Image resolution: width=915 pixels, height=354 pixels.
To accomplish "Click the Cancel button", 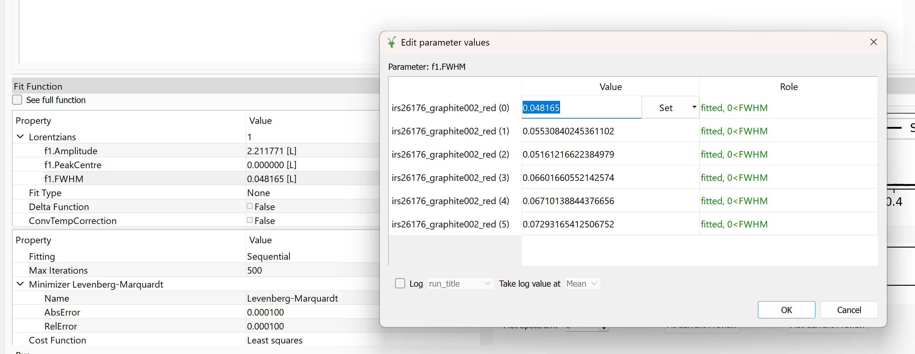I will [x=849, y=310].
